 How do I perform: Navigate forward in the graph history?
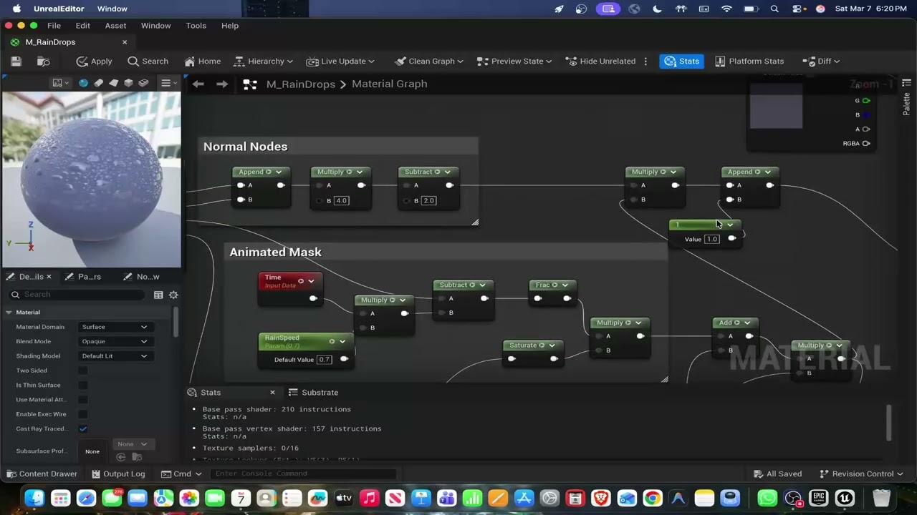pyautogui.click(x=222, y=84)
